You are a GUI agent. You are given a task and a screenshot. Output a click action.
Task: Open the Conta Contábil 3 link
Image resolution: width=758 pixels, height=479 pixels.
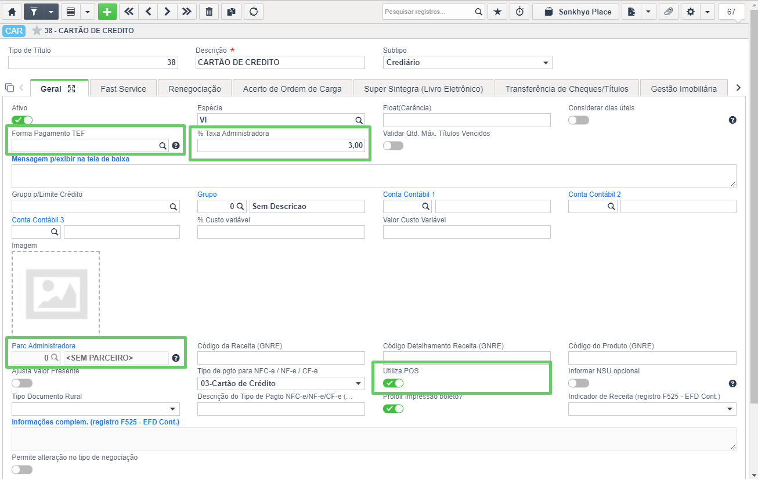pos(38,220)
